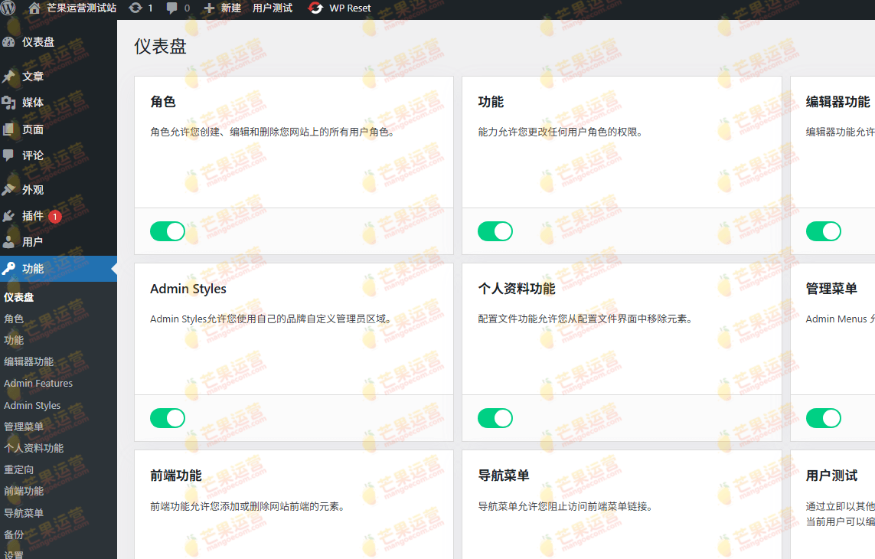Open the Admin Styles submenu link
This screenshot has height=559, width=875.
32,405
